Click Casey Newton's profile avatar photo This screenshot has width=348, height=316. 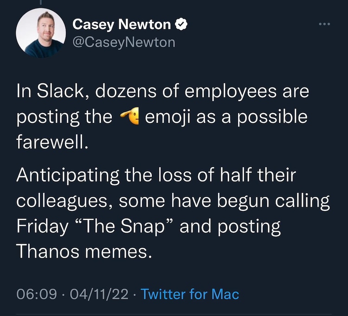tap(41, 33)
